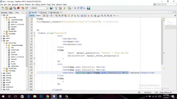
Task: Click inside the Search (Ctrl+I) field
Action: point(166,4)
